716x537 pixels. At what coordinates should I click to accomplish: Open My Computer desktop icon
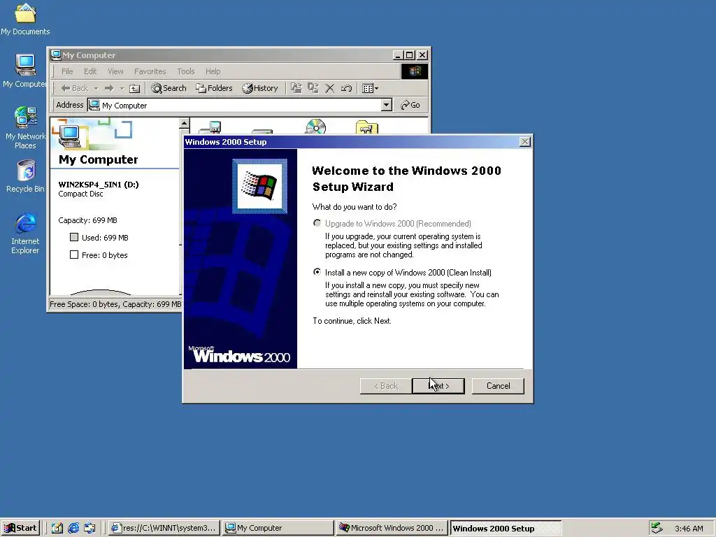[25, 71]
